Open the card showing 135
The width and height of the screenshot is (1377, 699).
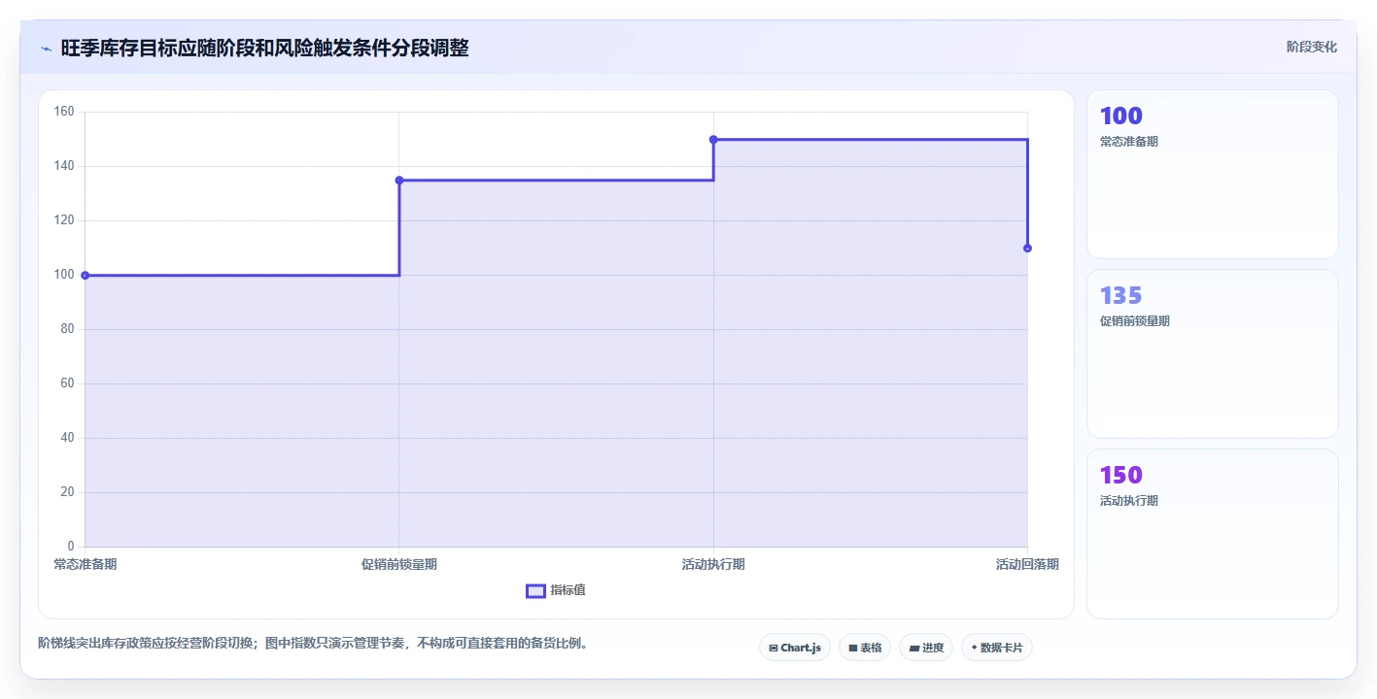point(1213,354)
